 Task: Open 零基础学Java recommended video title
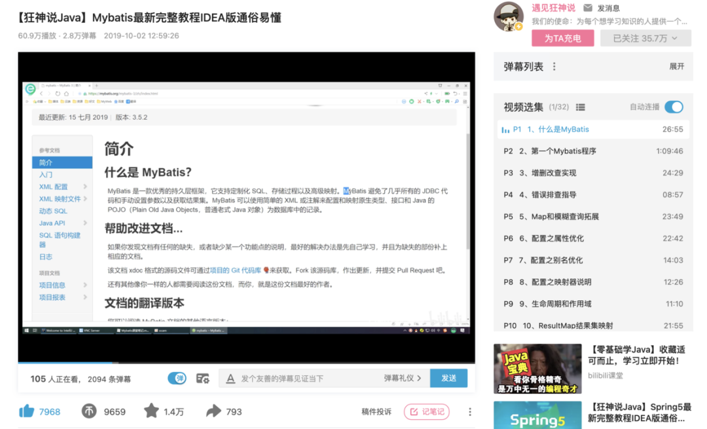637,355
